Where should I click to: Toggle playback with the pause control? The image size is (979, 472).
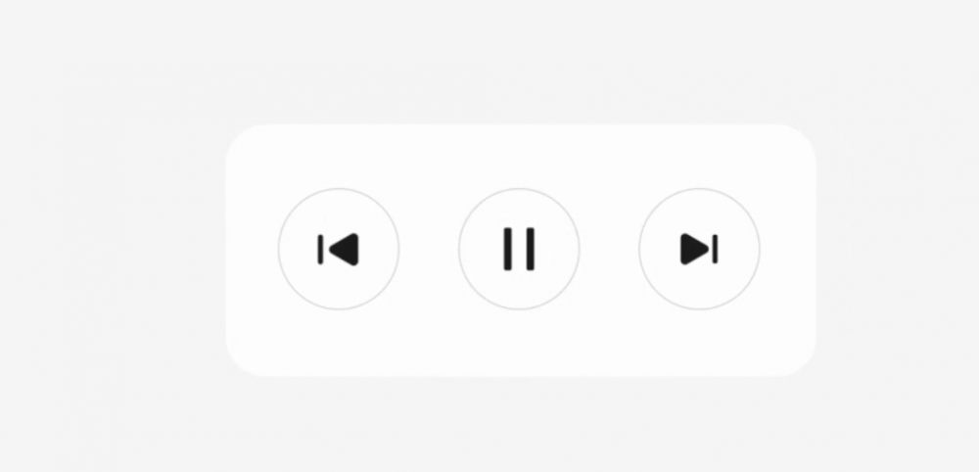pyautogui.click(x=519, y=249)
